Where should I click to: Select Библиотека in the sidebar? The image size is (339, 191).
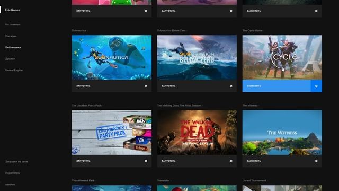(13, 47)
